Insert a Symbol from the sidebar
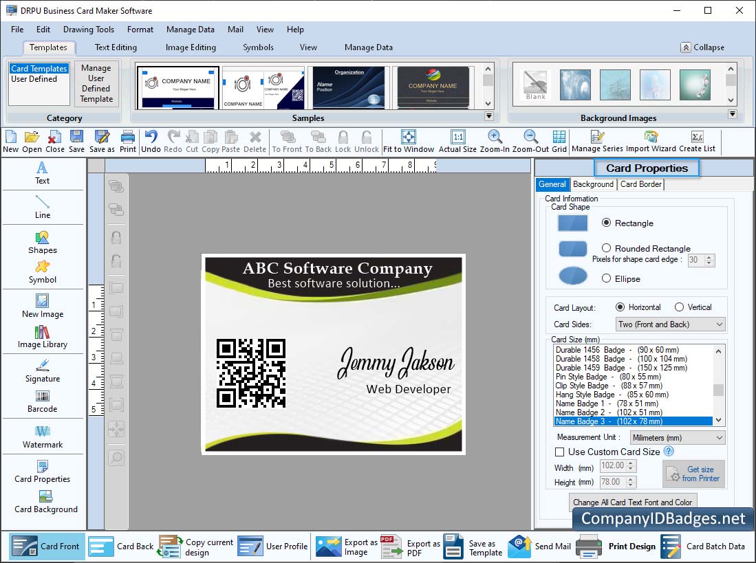The width and height of the screenshot is (756, 563). [x=42, y=272]
